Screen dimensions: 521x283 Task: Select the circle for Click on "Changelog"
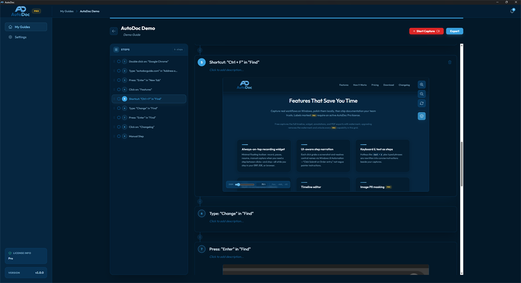coord(119,127)
